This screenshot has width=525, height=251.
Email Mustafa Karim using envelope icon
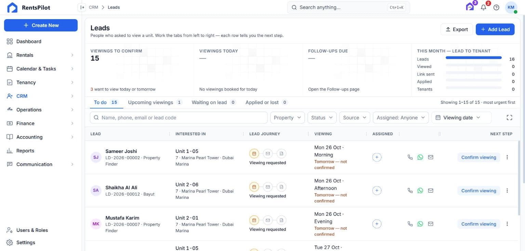click(431, 224)
